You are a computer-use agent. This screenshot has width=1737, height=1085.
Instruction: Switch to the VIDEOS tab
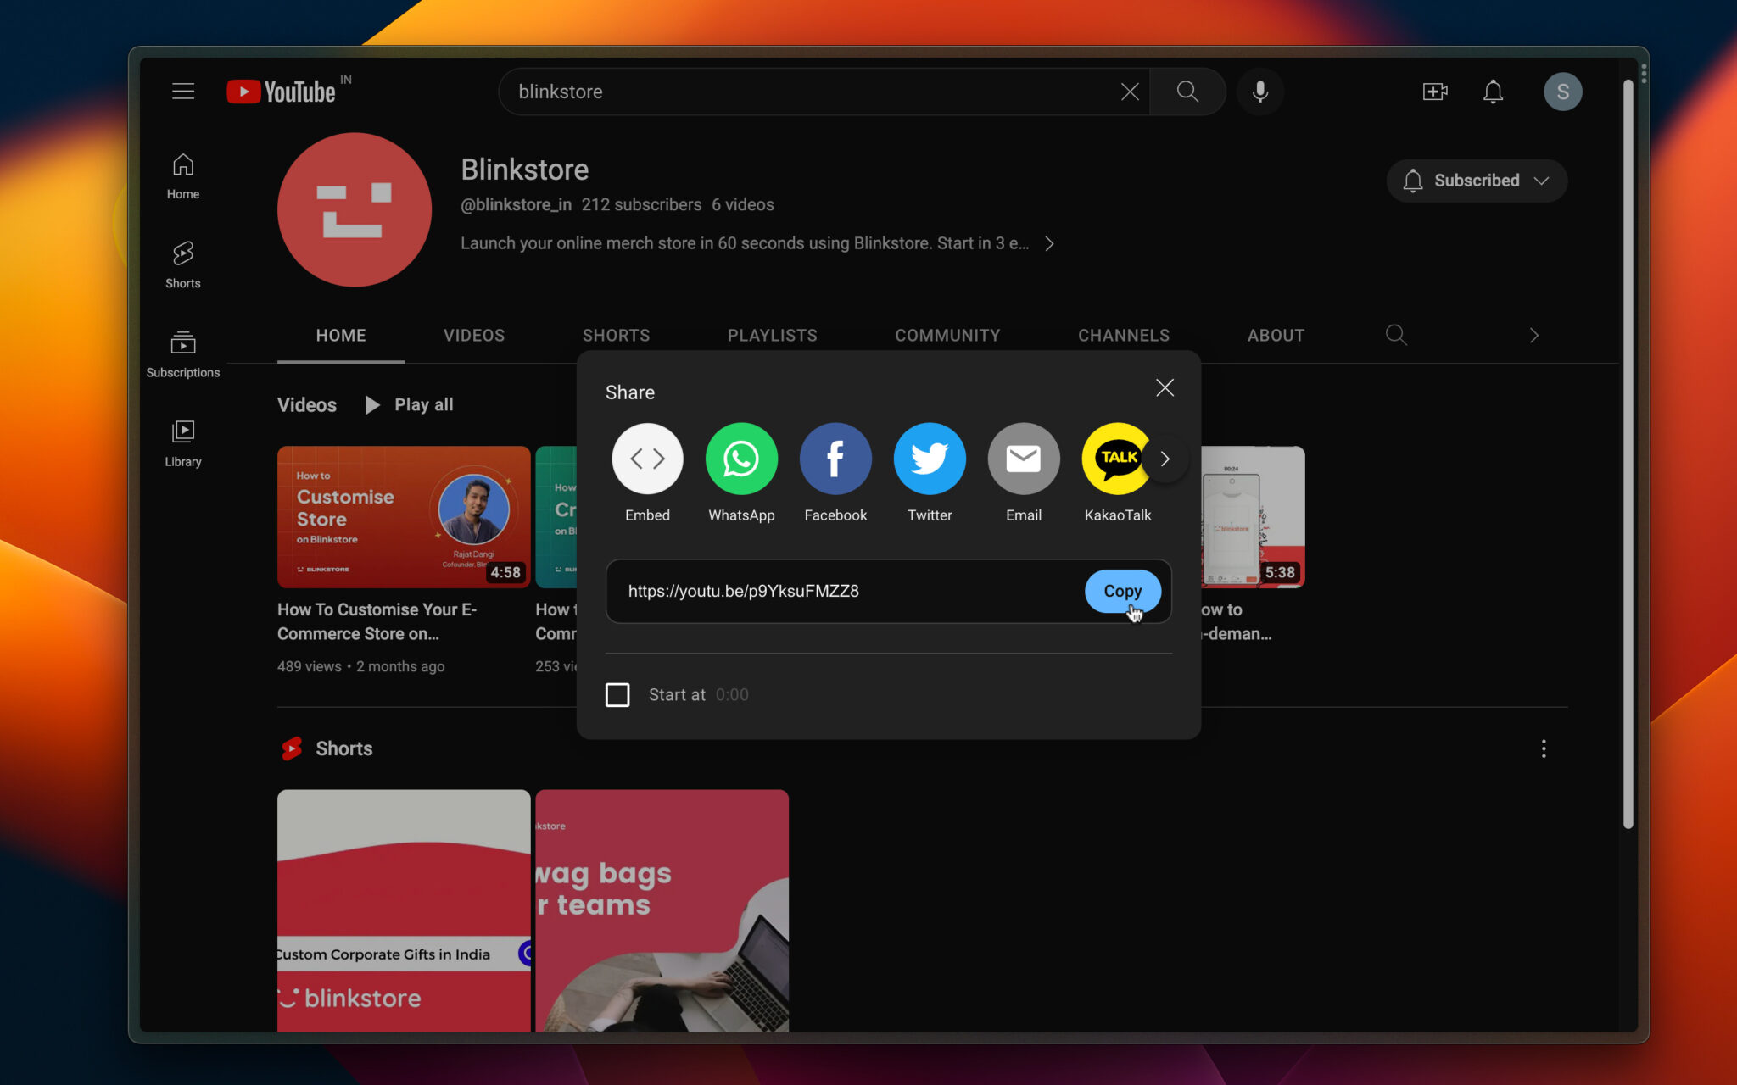474,336
